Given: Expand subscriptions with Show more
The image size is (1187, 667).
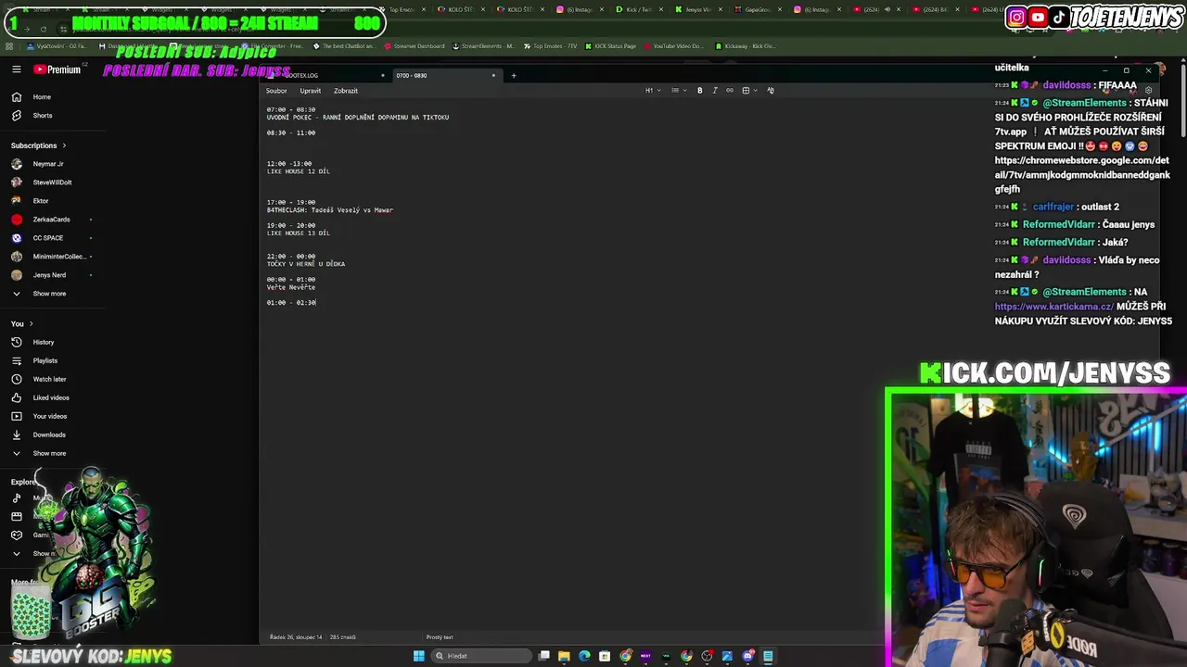Looking at the screenshot, I should 49,294.
